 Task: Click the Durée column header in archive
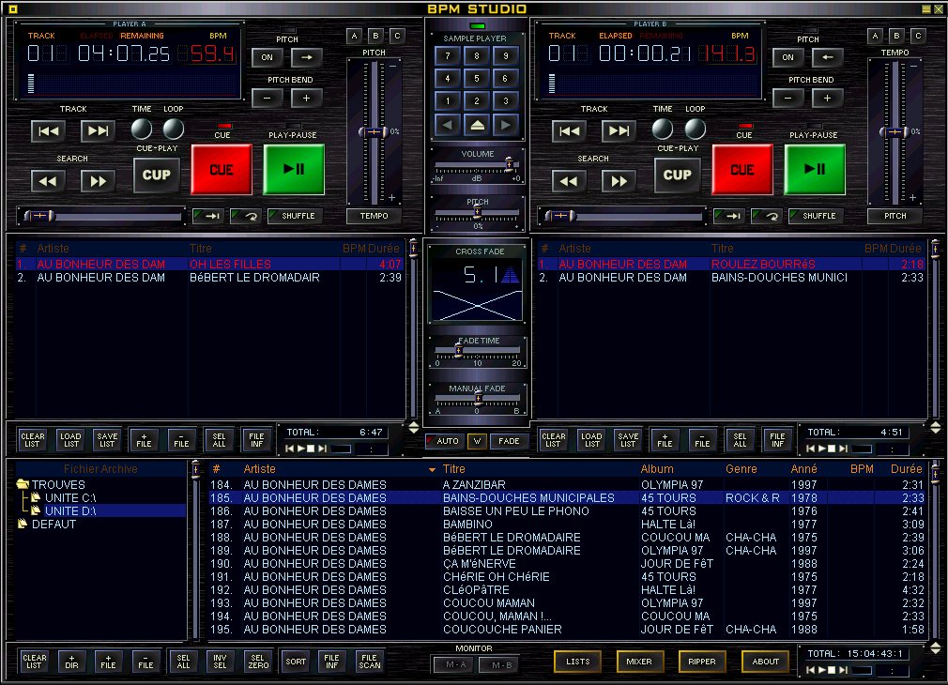[x=907, y=469]
